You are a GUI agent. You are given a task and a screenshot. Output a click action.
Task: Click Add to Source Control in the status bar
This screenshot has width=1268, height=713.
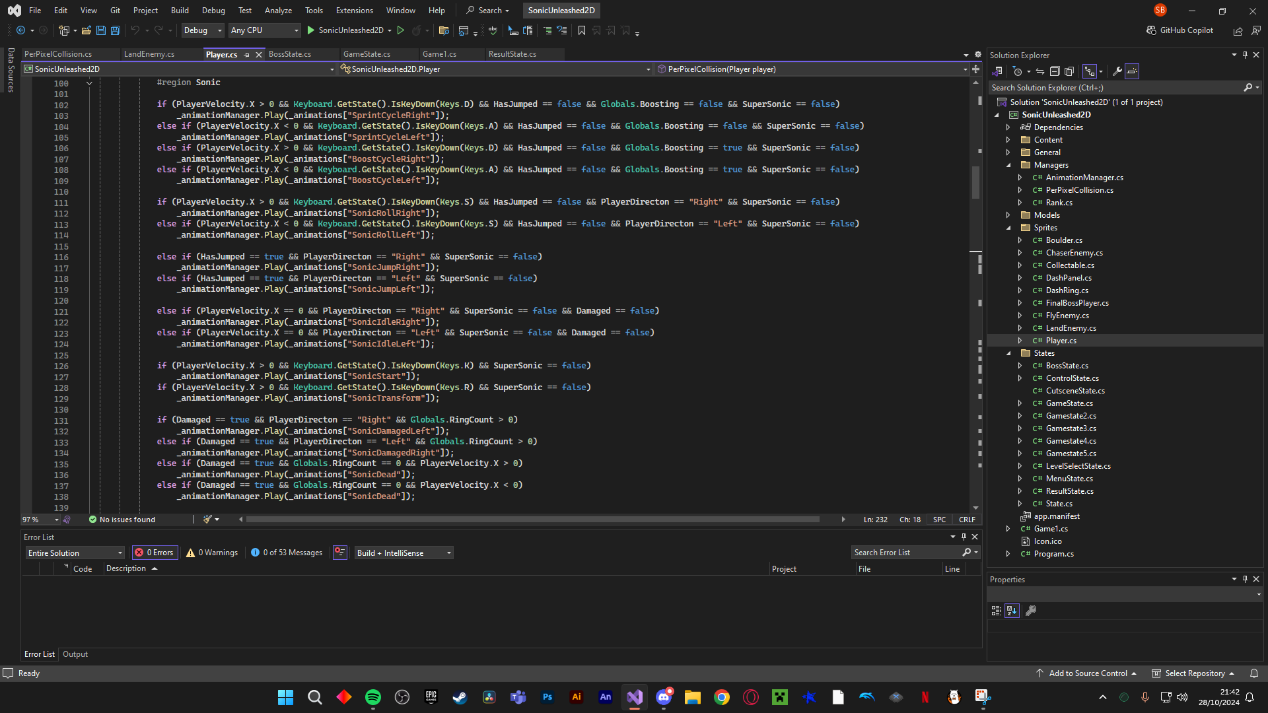click(x=1086, y=673)
